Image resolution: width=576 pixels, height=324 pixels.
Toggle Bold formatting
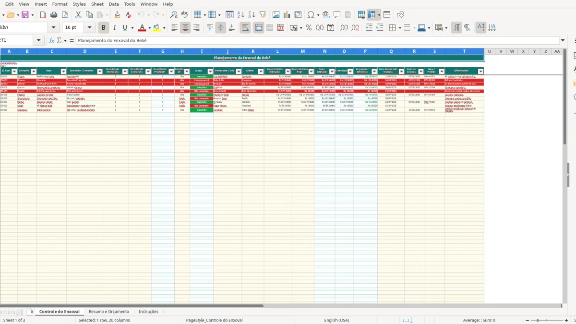pos(103,28)
